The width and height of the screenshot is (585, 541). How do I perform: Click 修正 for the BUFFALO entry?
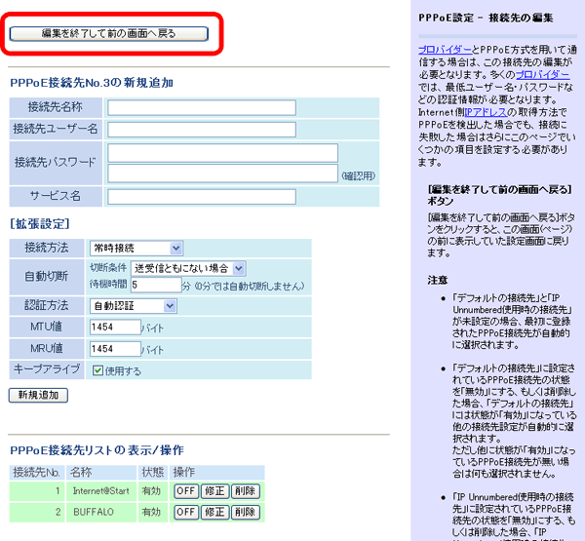click(215, 512)
